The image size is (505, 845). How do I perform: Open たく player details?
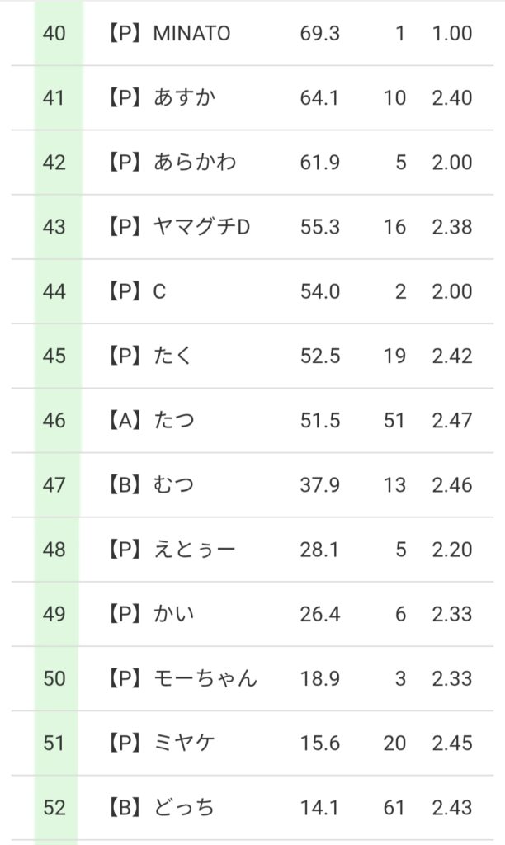click(173, 356)
